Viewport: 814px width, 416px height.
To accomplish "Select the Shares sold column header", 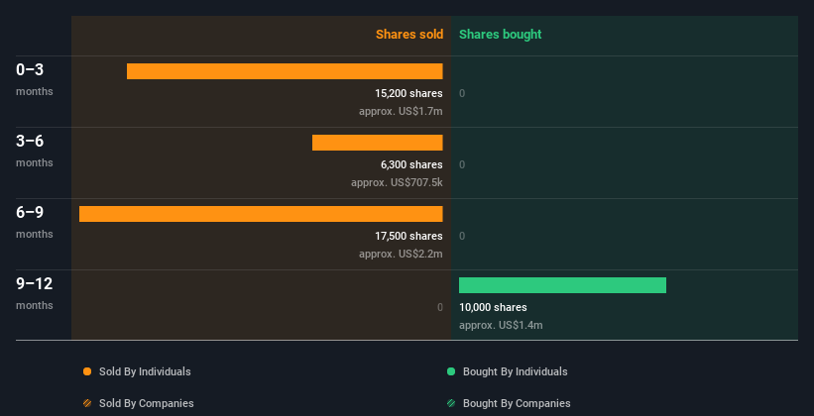I will click(409, 35).
